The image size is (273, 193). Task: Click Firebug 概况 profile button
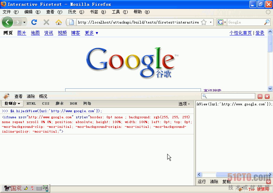tap(43, 96)
